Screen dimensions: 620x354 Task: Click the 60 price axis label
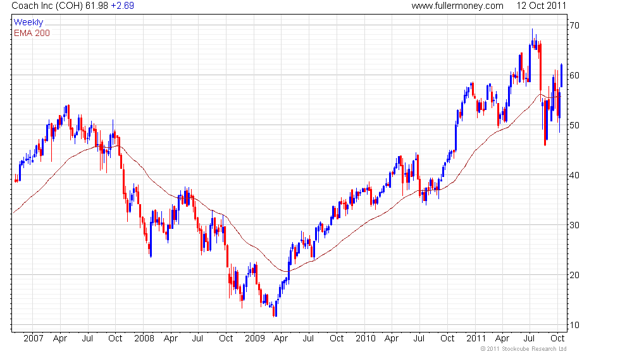pyautogui.click(x=574, y=75)
